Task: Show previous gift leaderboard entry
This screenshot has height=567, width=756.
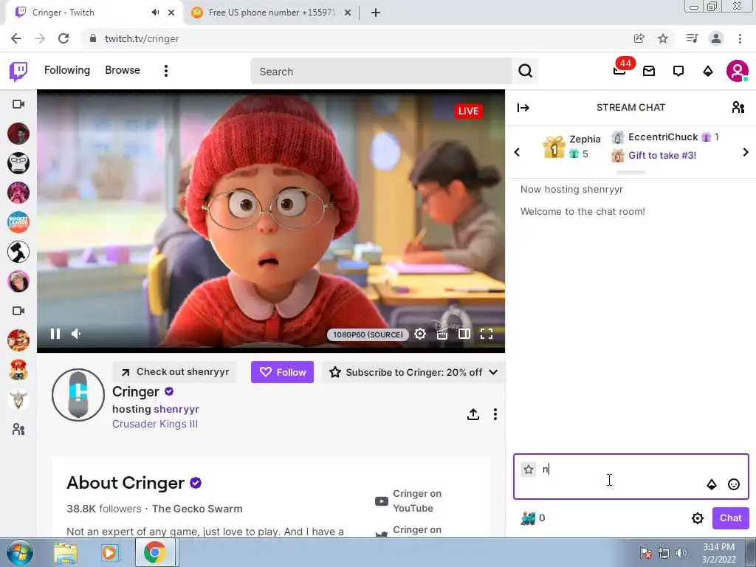Action: 517,152
